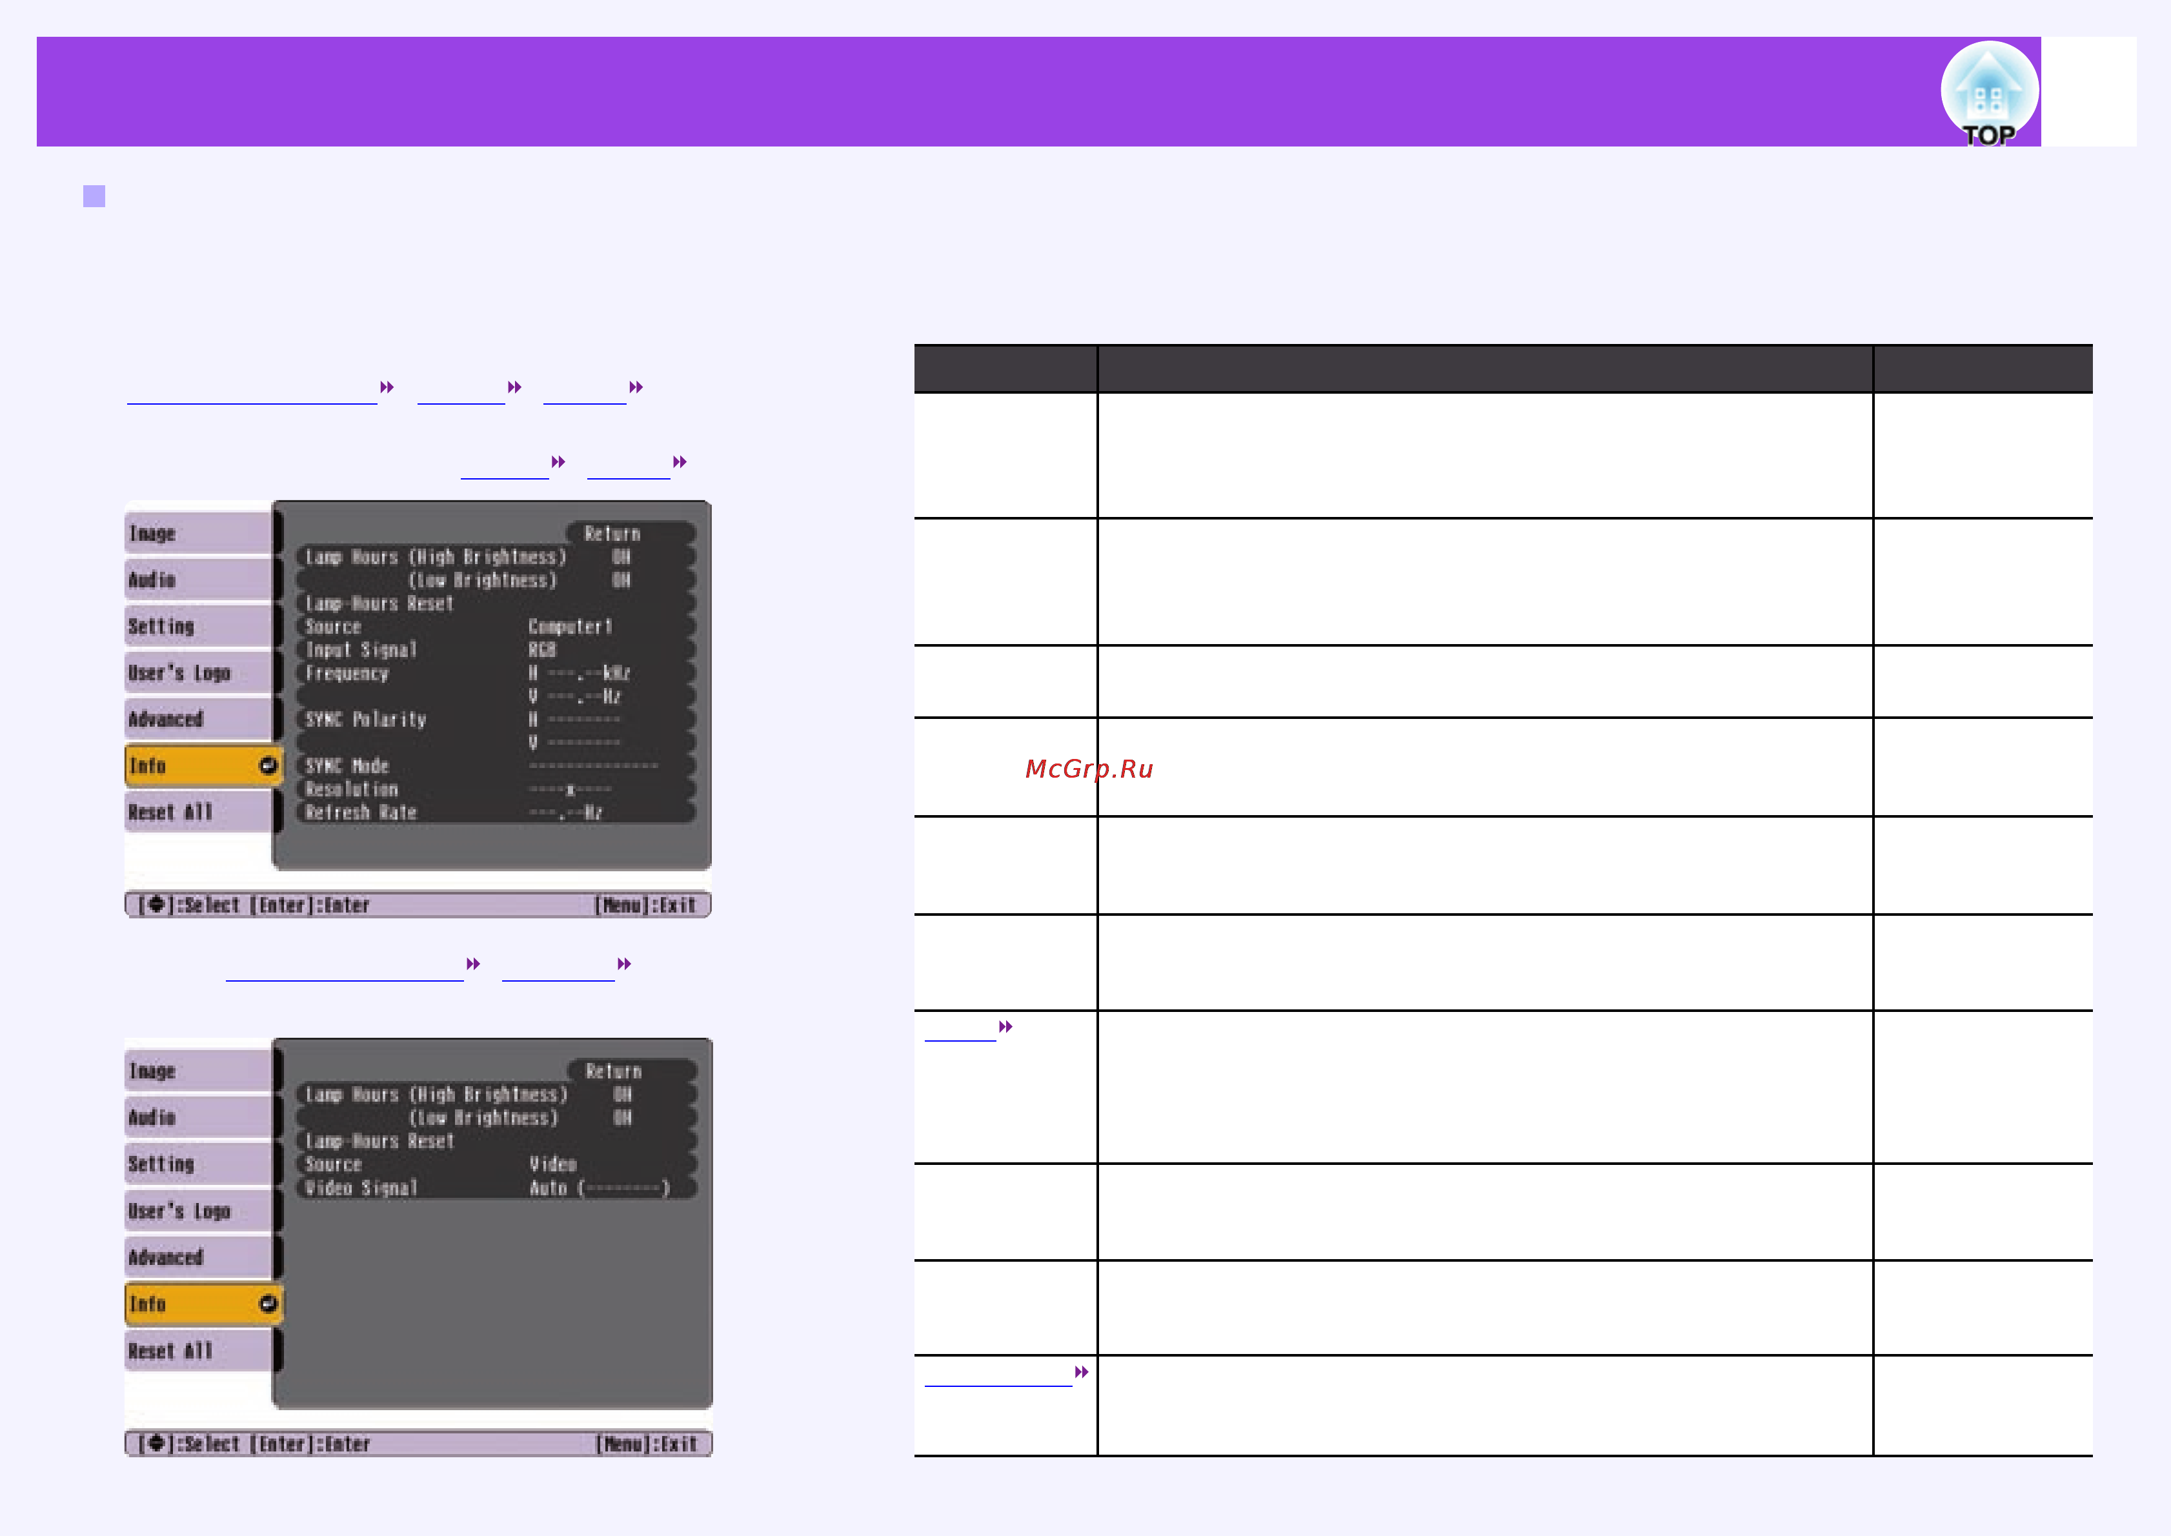This screenshot has width=2171, height=1536.
Task: Click [Enter]:Enter hint below the Computer1 menu
Action: (310, 905)
